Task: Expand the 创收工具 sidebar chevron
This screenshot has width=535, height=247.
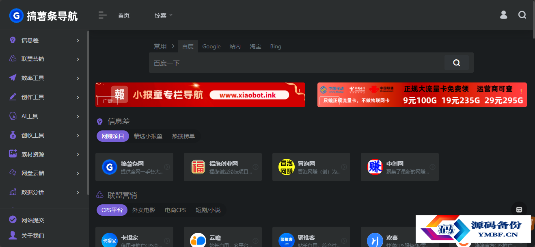Action: point(78,135)
